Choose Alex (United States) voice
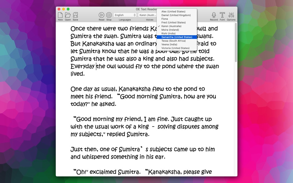The image size is (293, 183). click(177, 11)
